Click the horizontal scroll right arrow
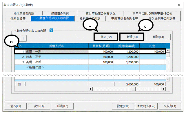 coord(164,89)
